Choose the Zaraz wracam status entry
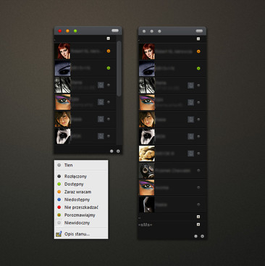 (81, 192)
